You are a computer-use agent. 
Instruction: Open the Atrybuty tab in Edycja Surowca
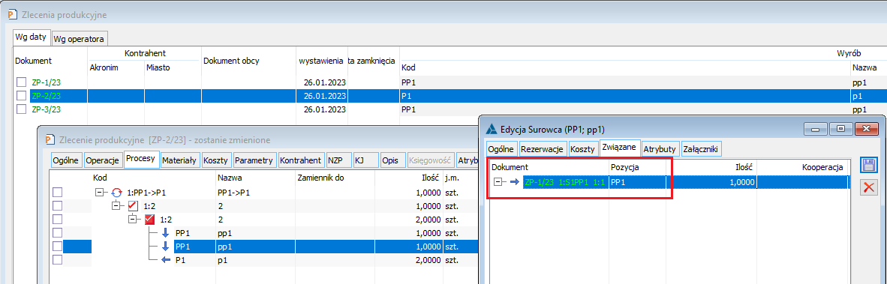(x=660, y=149)
